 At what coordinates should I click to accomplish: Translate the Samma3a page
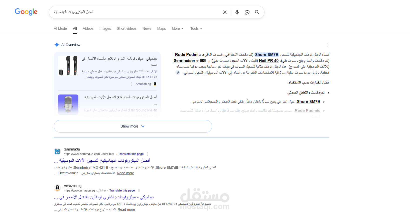131,154
